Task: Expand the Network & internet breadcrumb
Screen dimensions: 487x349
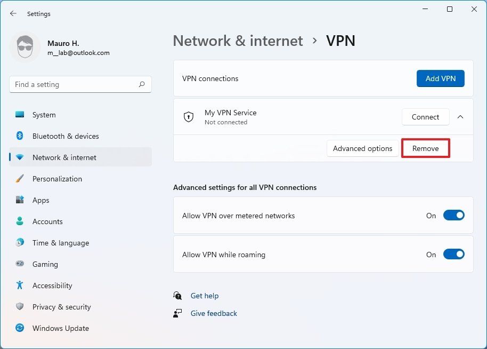Action: click(238, 41)
